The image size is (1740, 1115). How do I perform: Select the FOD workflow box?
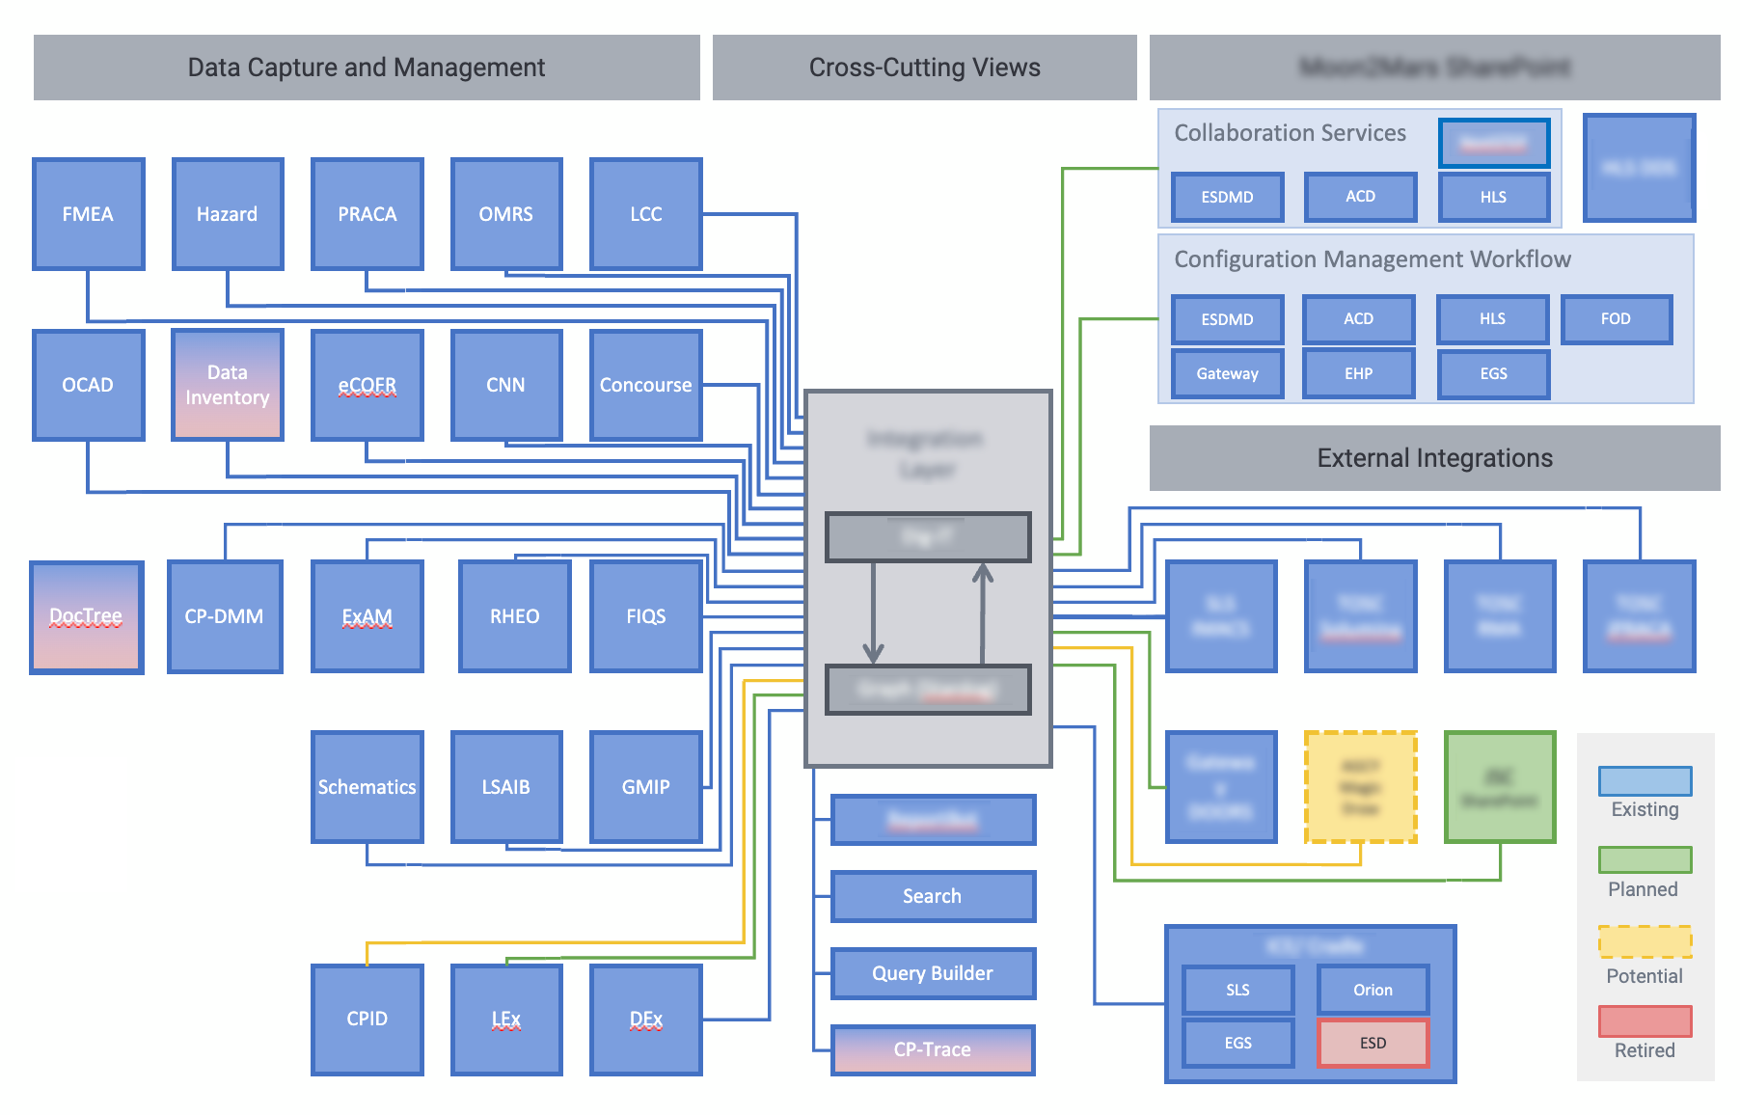(x=1616, y=319)
